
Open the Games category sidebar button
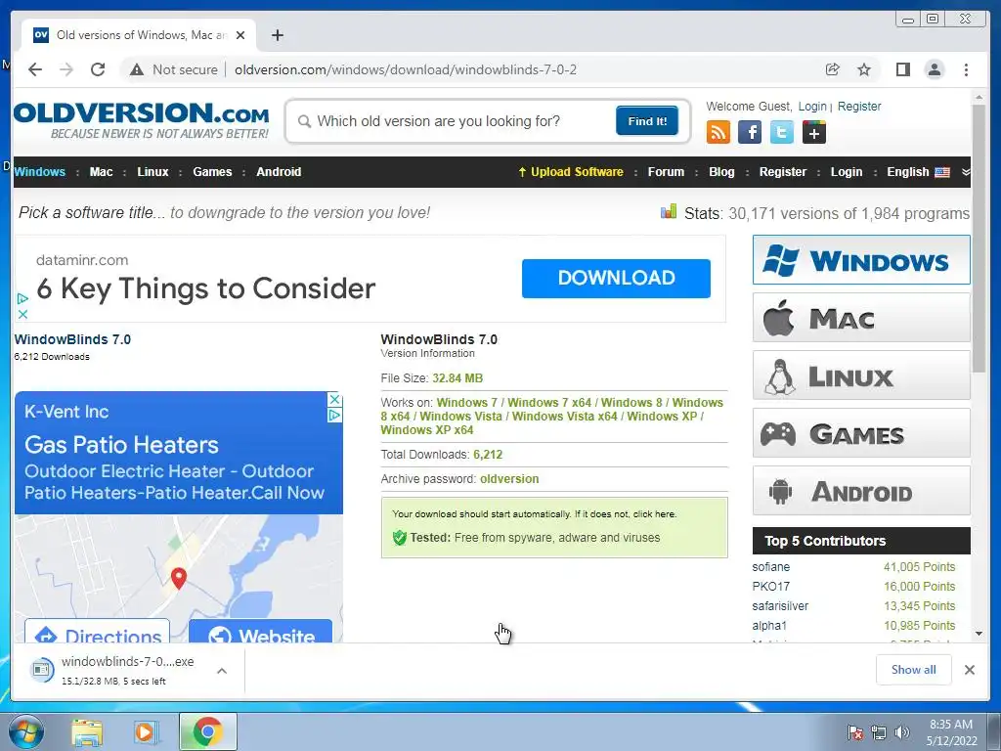861,433
